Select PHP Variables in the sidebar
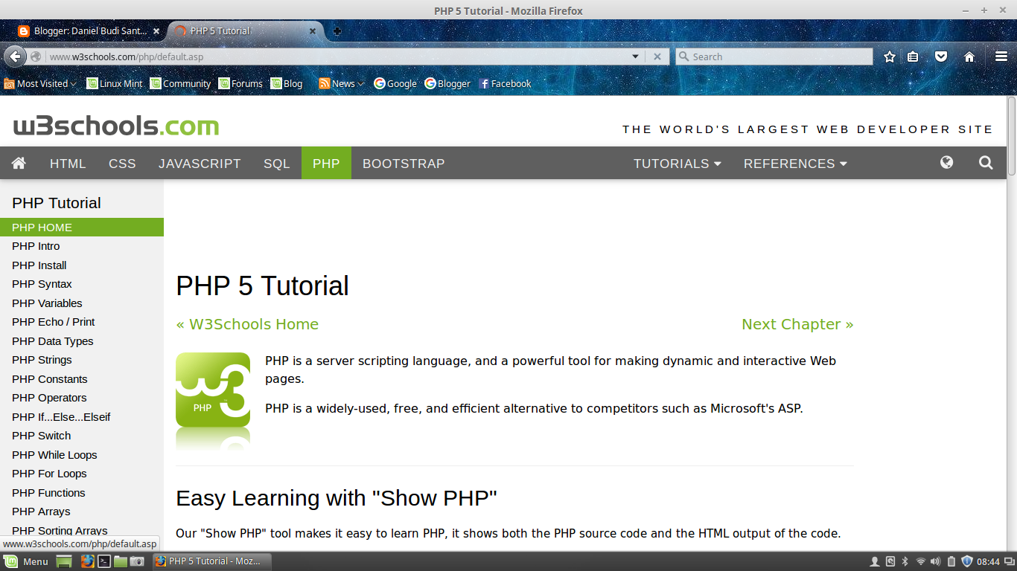Image resolution: width=1017 pixels, height=571 pixels. coord(47,303)
